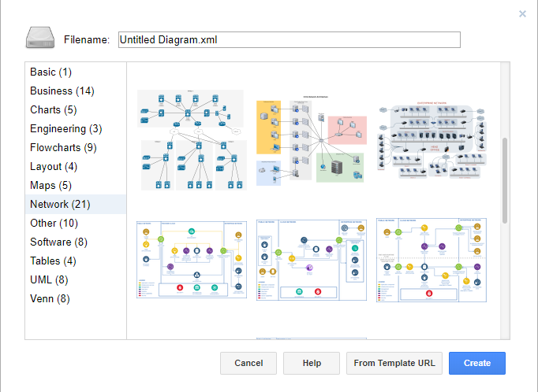Choose the Charts (5) category
Viewport: 538px width, 392px height.
click(54, 110)
